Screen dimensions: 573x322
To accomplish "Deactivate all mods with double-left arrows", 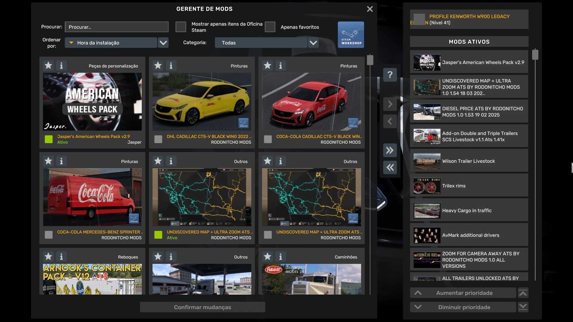I will (x=390, y=168).
